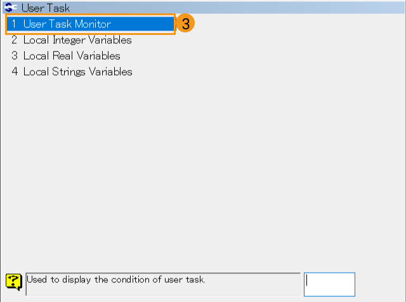Click the number 1 before User Task Monitor

point(14,24)
